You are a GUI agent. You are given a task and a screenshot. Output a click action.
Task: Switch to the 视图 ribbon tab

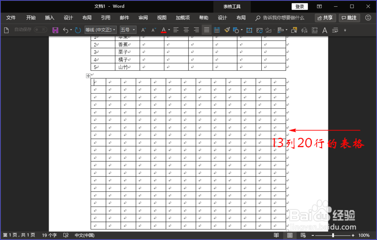pos(162,18)
